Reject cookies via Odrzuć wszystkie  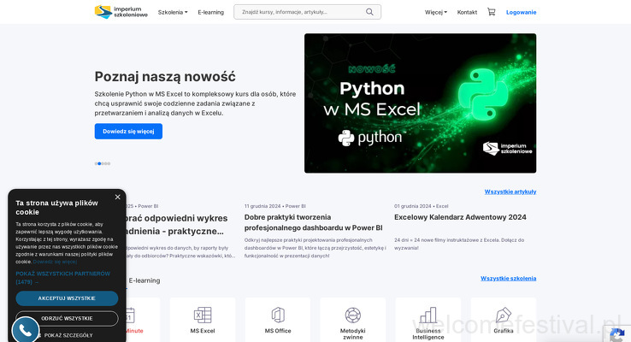(67, 318)
